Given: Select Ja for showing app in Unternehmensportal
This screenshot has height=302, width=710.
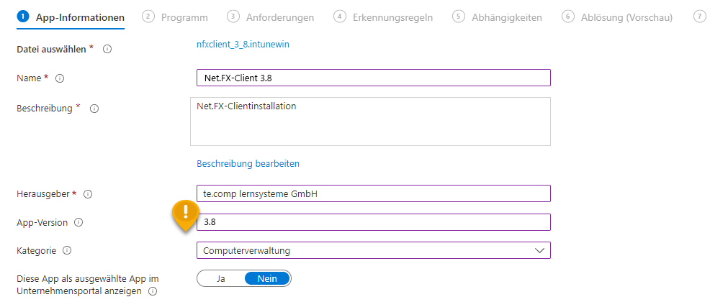Looking at the screenshot, I should [x=221, y=278].
